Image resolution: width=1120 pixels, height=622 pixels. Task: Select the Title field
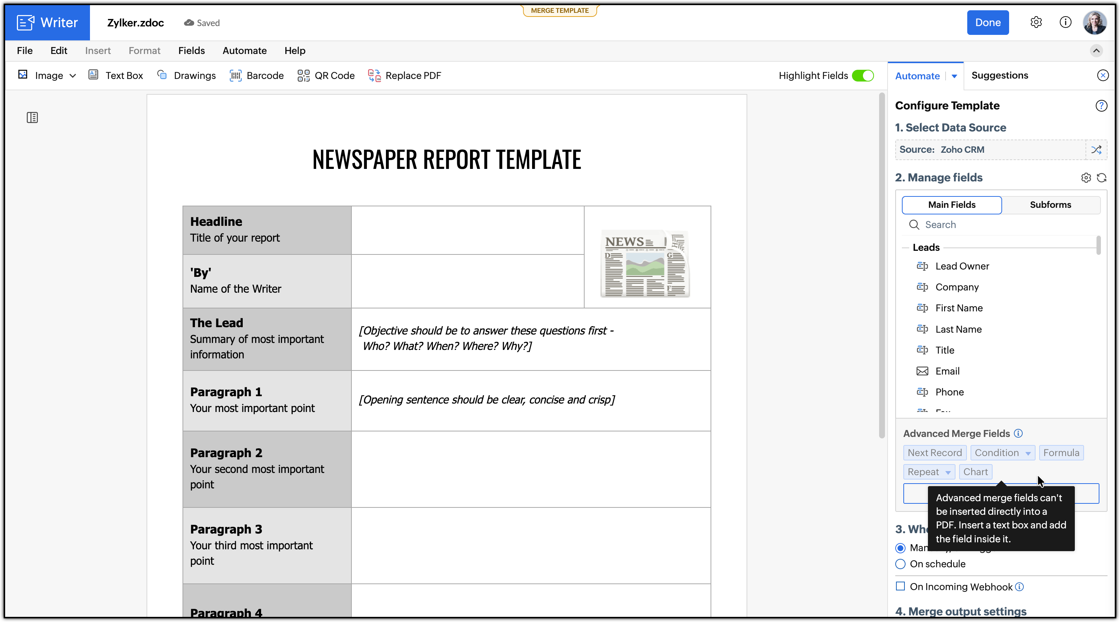945,350
